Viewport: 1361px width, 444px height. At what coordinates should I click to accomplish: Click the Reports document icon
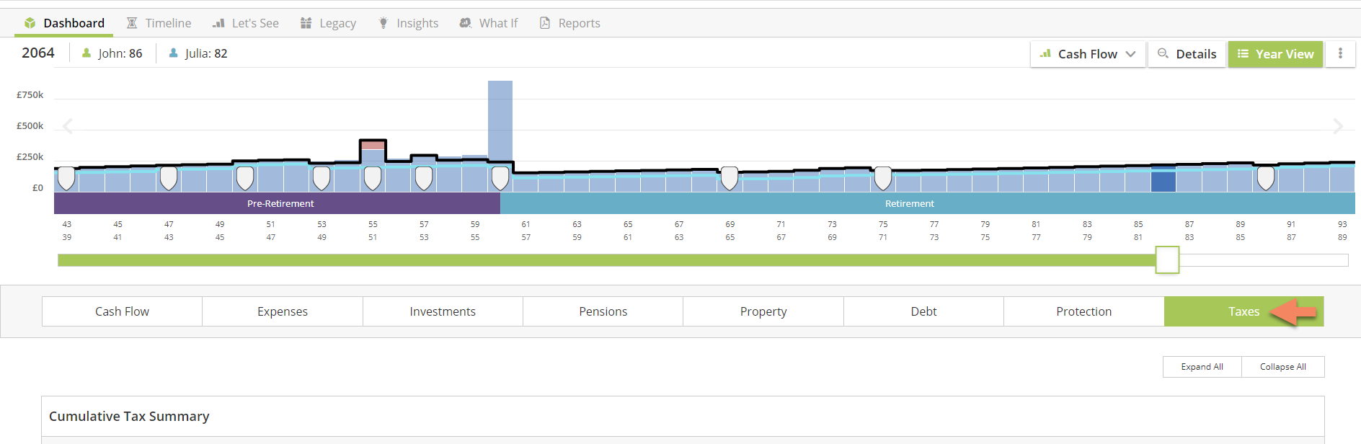tap(545, 23)
